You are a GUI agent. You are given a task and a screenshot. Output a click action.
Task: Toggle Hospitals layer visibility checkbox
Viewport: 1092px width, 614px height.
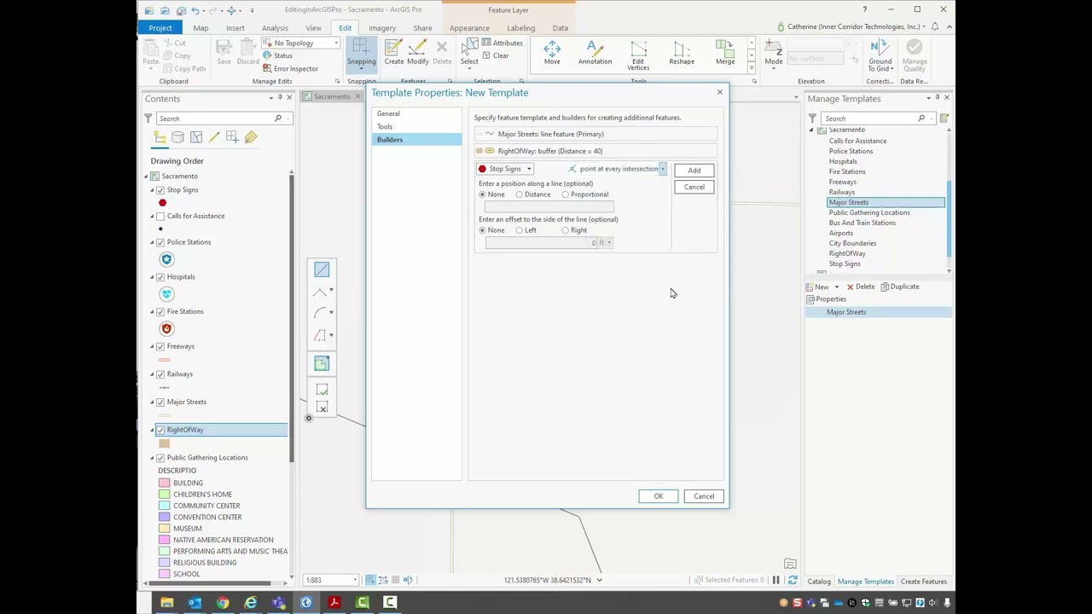pos(160,277)
